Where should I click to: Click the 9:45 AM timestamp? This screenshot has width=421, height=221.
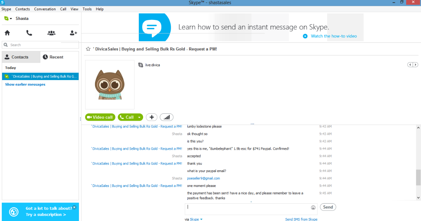click(325, 193)
